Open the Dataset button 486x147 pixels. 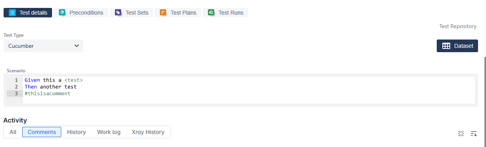point(457,46)
